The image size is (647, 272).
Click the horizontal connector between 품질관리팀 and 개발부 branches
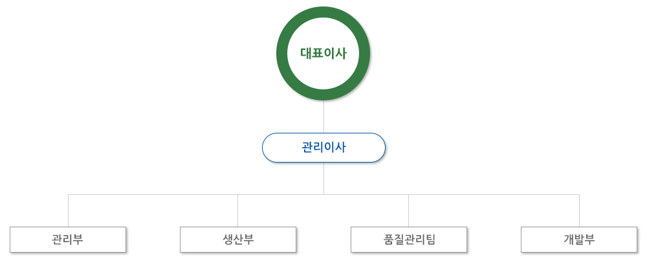(x=494, y=194)
